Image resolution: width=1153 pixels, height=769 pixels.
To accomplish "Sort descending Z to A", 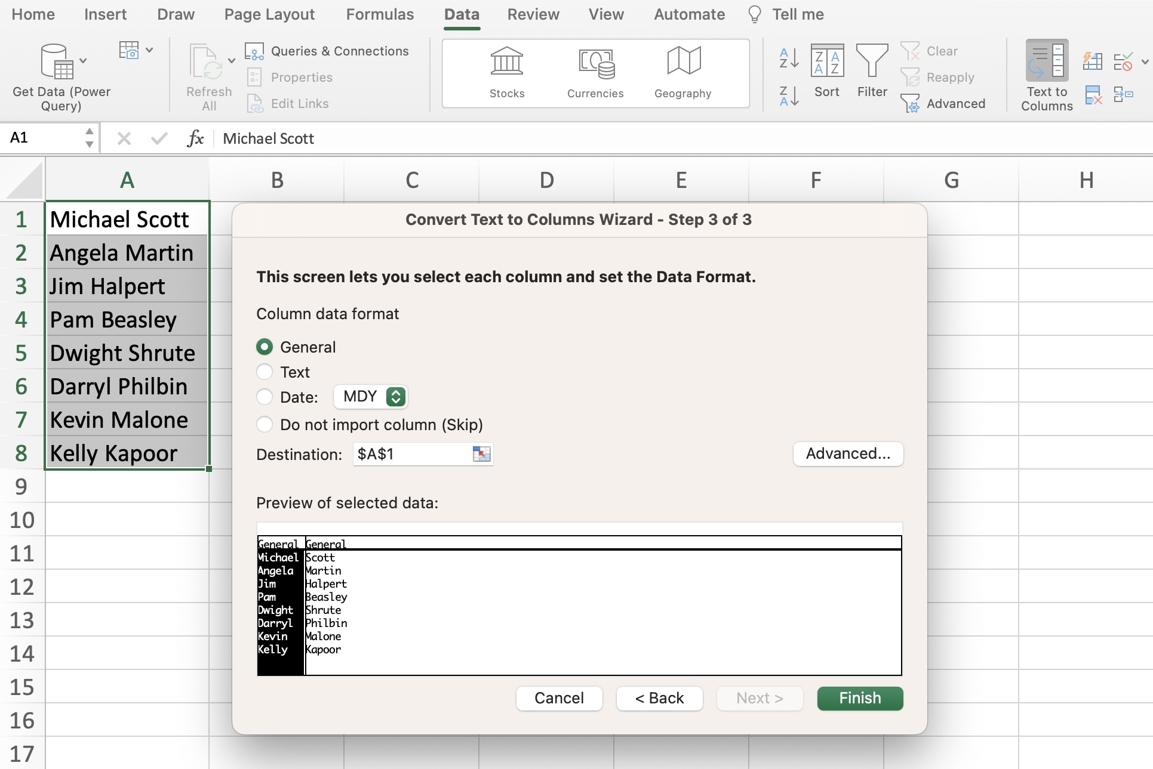I will [789, 95].
